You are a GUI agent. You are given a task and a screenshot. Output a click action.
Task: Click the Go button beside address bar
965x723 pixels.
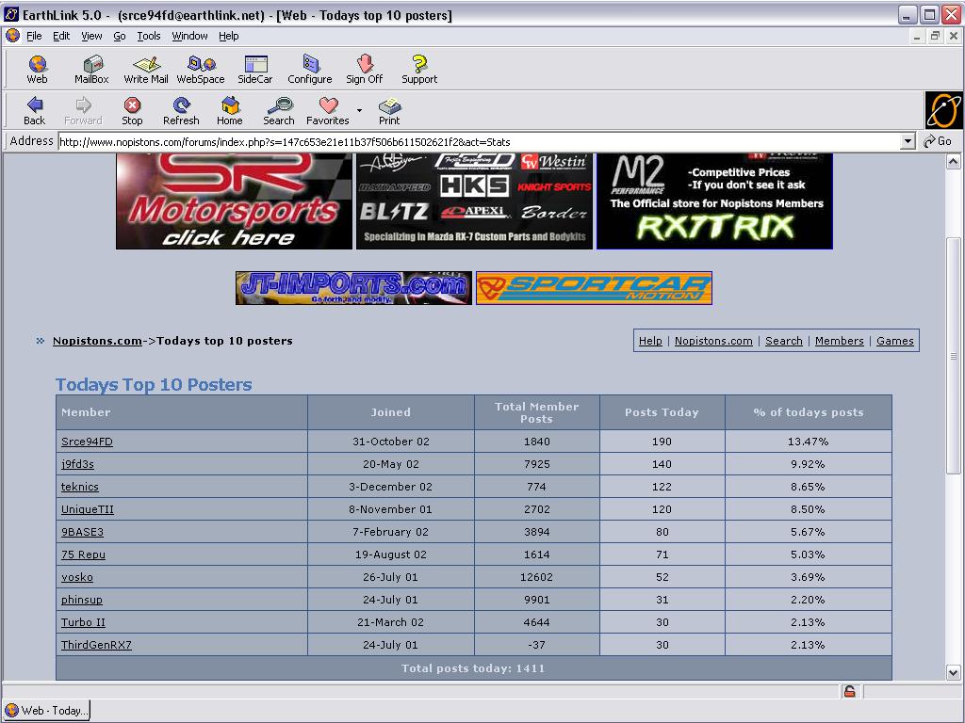click(x=939, y=141)
